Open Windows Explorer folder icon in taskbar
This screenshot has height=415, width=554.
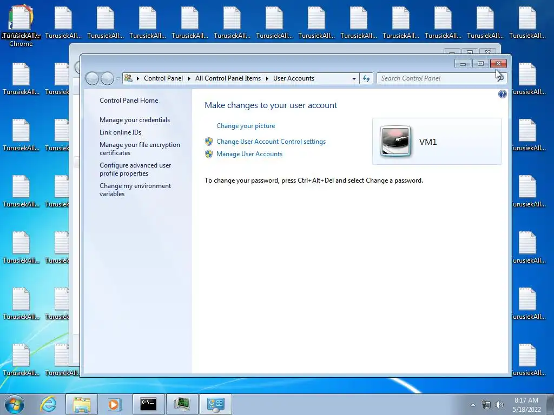point(82,404)
